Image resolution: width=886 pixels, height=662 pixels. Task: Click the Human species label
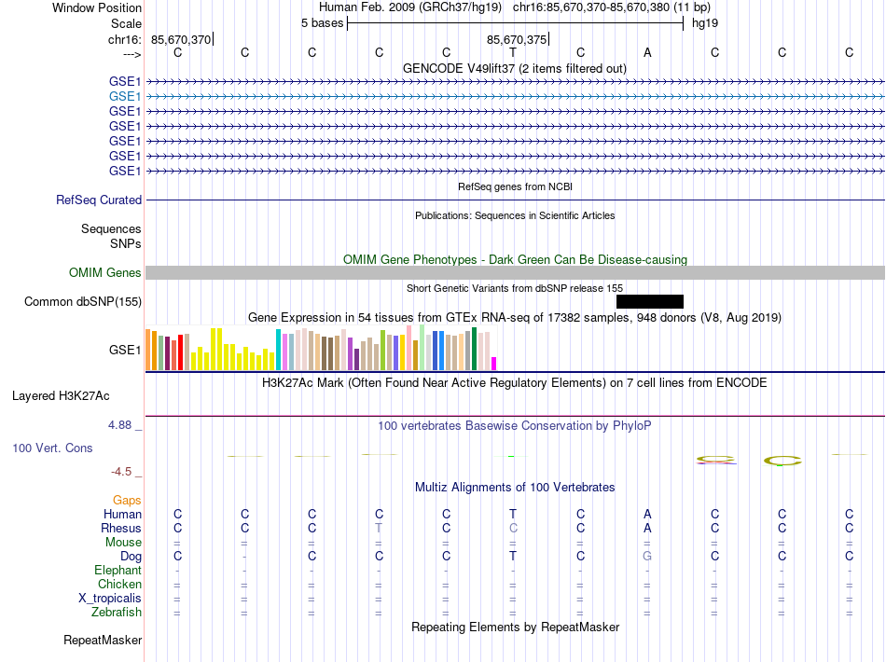click(122, 514)
